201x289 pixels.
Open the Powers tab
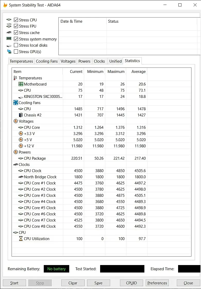(84, 61)
